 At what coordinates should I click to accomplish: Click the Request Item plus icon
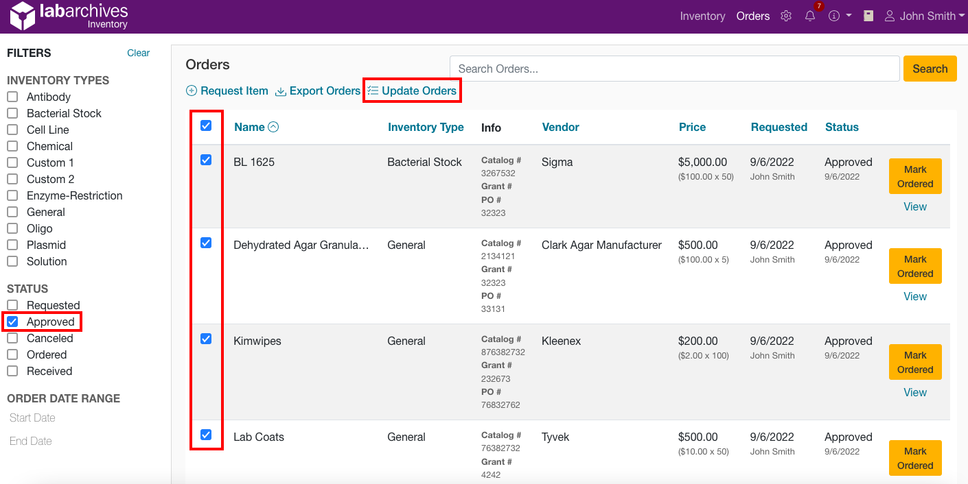point(191,90)
